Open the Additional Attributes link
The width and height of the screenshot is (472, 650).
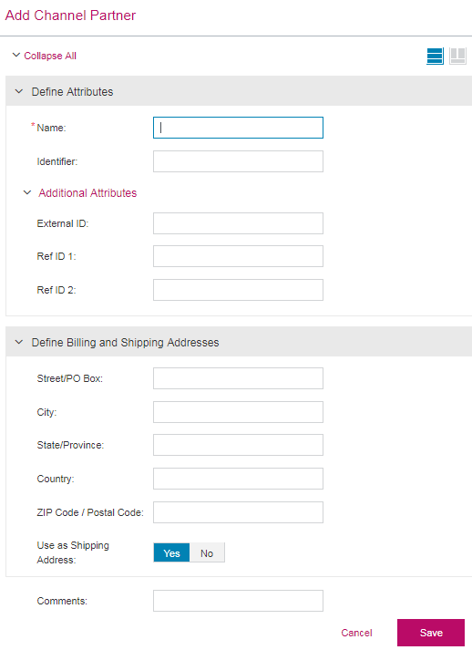[x=87, y=192]
